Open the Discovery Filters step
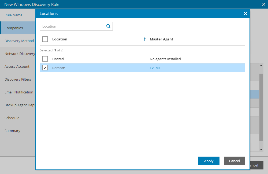This screenshot has height=174, width=268. [x=18, y=79]
